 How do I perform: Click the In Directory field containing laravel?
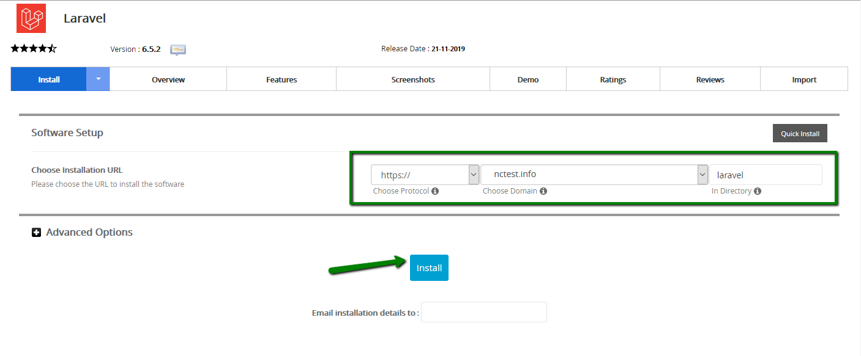(766, 175)
